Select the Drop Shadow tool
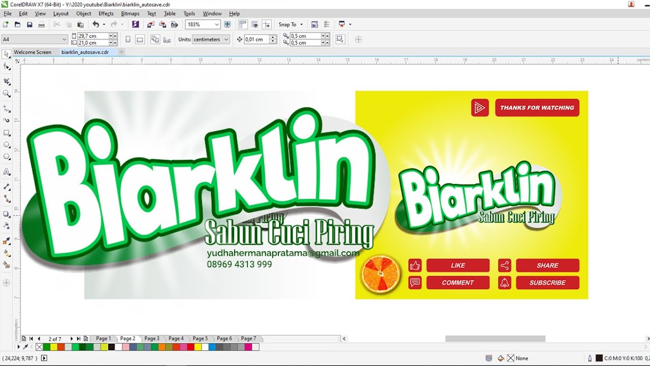The height and width of the screenshot is (366, 650). pos(7,213)
